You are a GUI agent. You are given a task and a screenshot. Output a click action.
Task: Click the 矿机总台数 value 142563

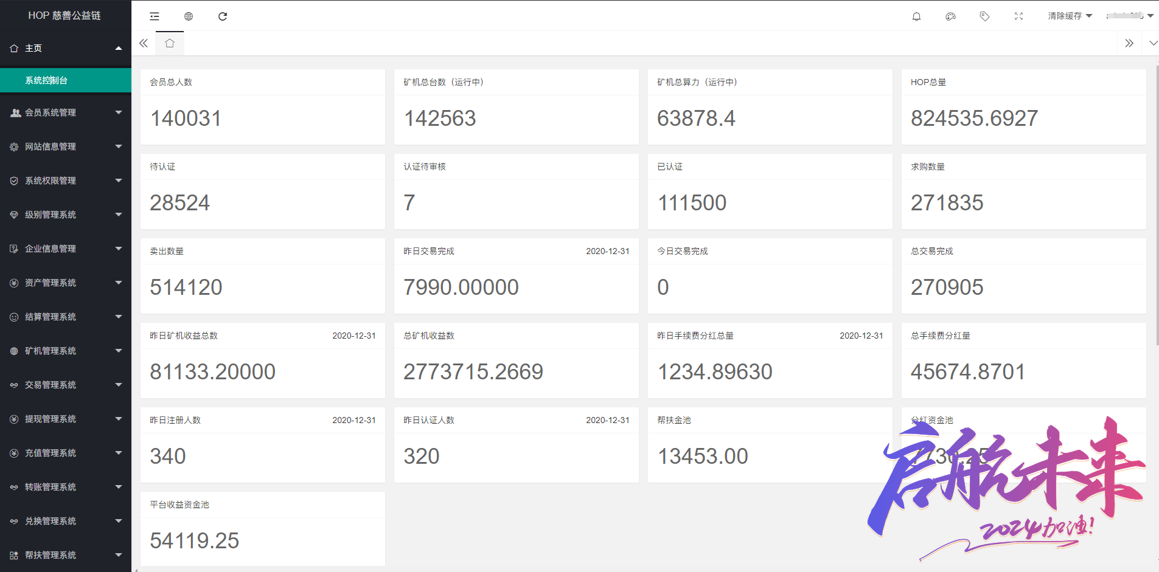439,118
